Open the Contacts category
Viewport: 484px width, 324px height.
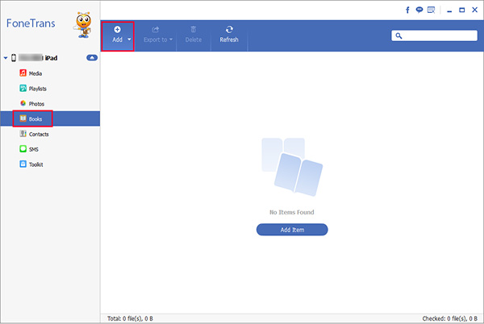pyautogui.click(x=50, y=134)
